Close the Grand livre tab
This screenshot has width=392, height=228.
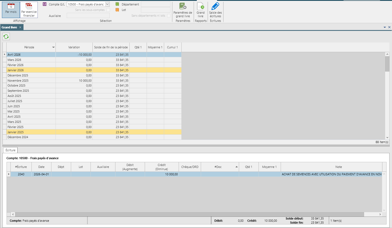click(x=20, y=27)
